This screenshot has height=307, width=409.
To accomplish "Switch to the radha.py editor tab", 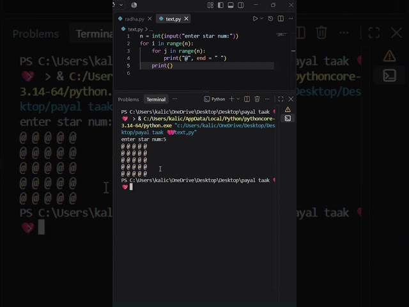I will tap(134, 19).
